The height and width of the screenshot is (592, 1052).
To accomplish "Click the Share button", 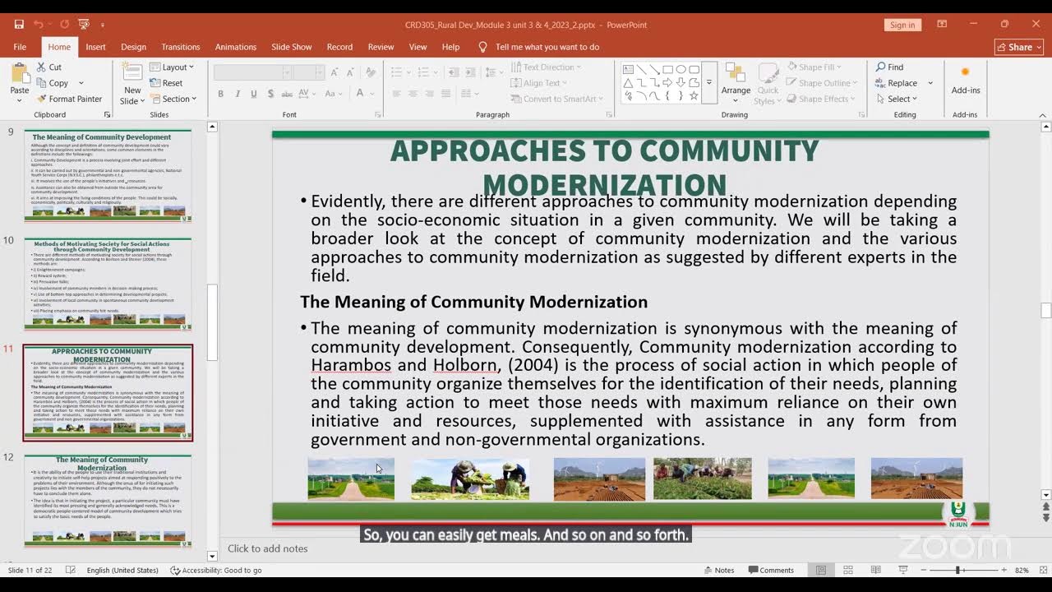I will [1018, 47].
